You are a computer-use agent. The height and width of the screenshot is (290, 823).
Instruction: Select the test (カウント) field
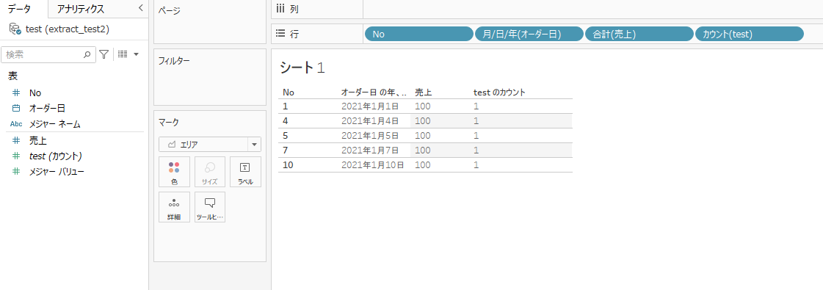(x=56, y=156)
